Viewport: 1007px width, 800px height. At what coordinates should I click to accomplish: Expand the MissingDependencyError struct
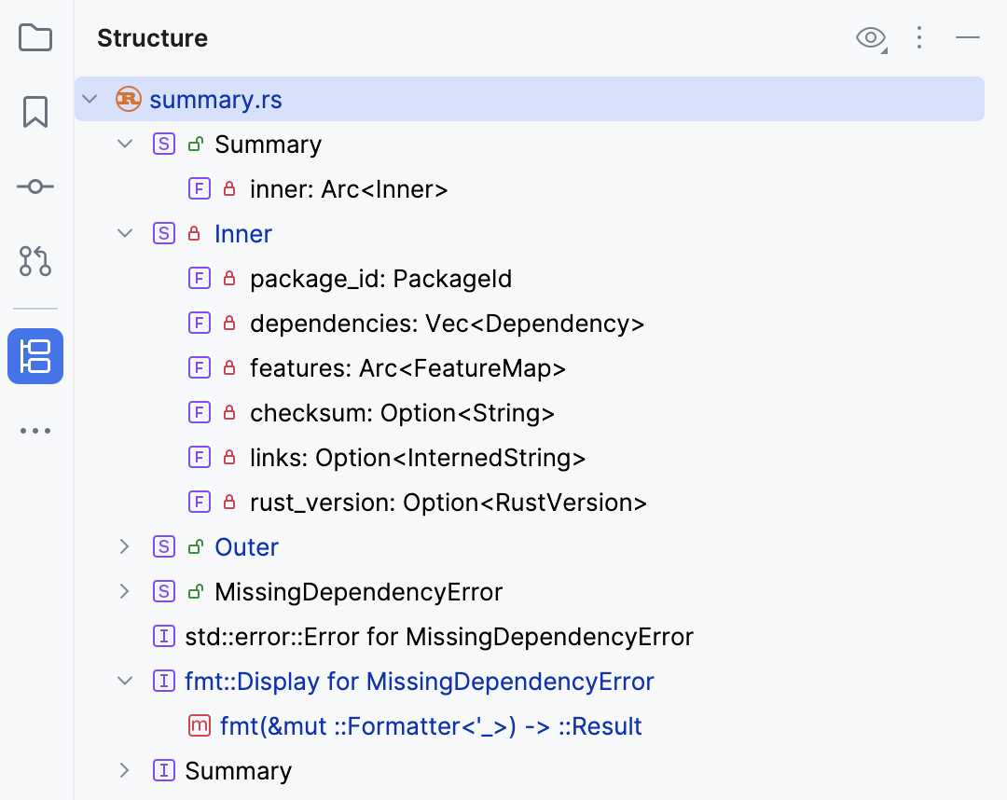click(124, 591)
